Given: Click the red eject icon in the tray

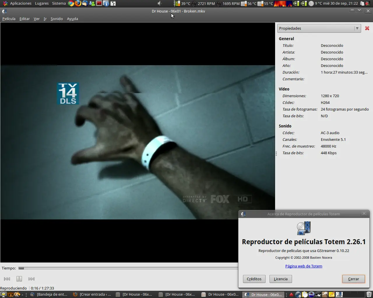Looking at the screenshot, I should [291, 295].
